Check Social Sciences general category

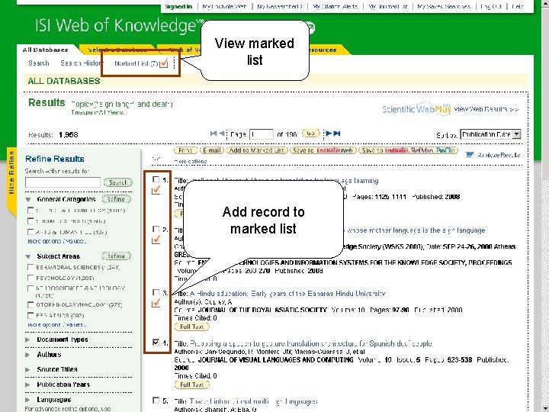[30, 221]
